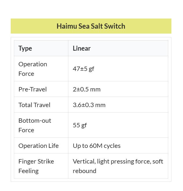The image size is (183, 191).
Task: Click the word 'soft' in the feeling description
Action: point(158,161)
